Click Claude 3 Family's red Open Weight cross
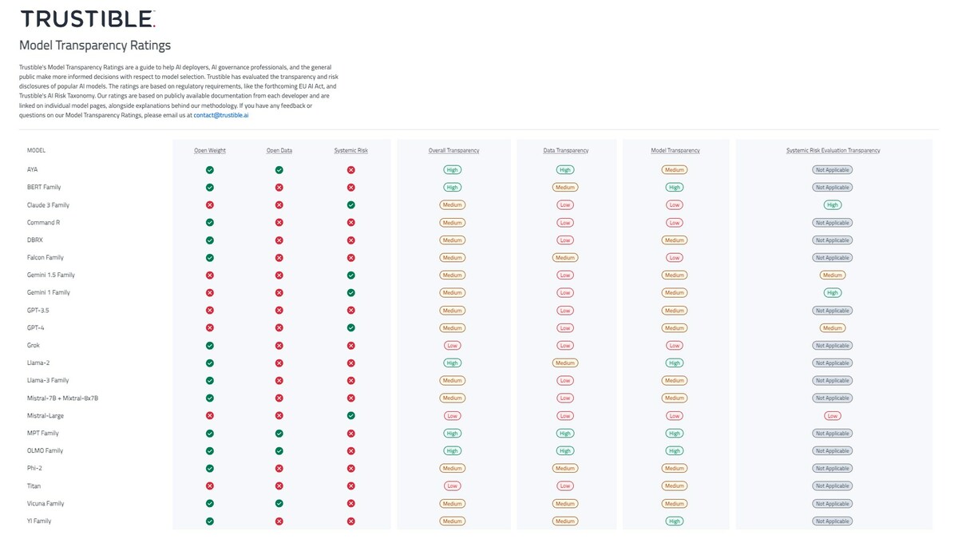 point(210,205)
